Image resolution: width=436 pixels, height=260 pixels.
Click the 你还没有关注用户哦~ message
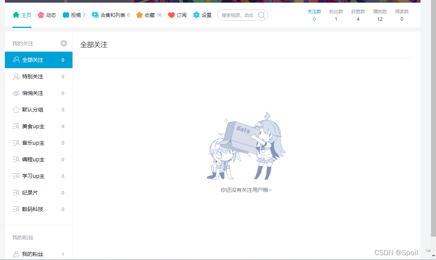coord(246,190)
